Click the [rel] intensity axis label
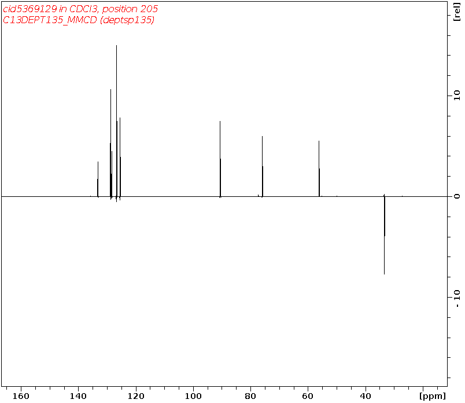The width and height of the screenshot is (465, 403). pos(457,12)
